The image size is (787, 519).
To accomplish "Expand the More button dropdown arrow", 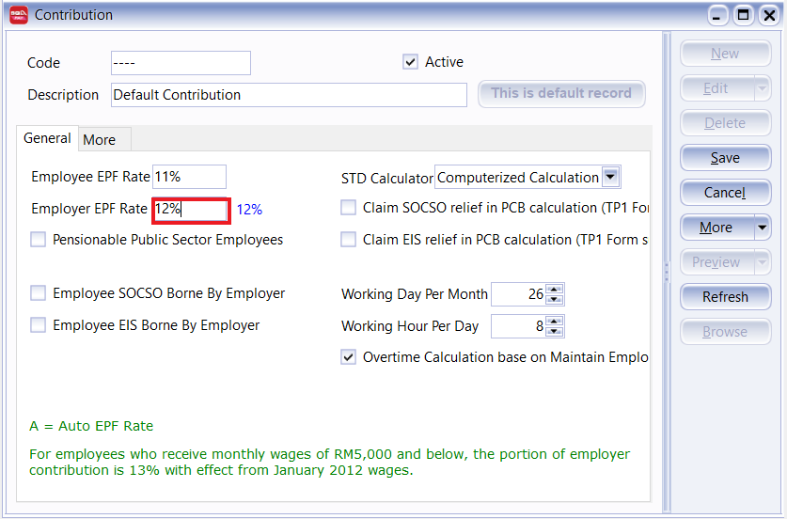I will click(x=763, y=228).
